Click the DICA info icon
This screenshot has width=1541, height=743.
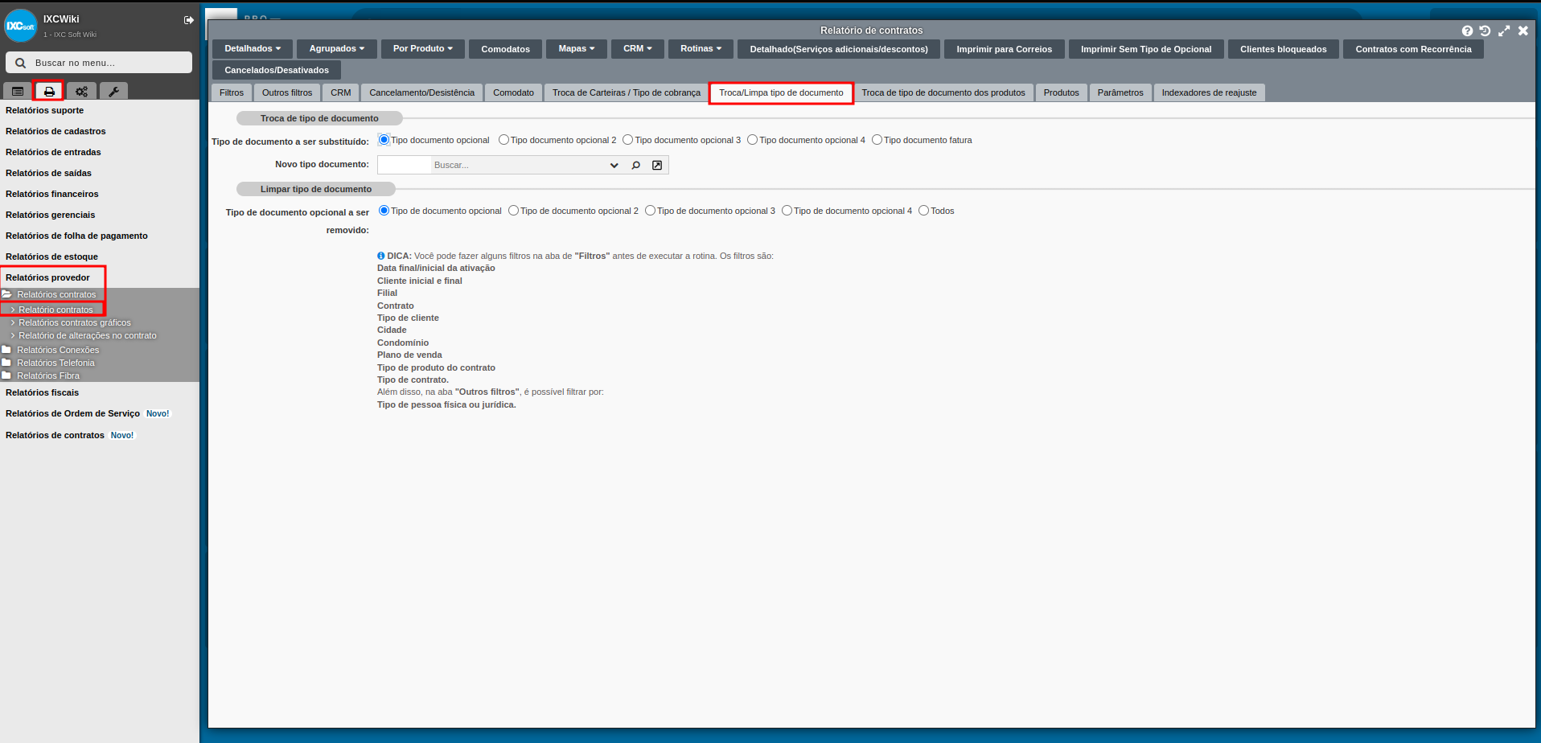[381, 256]
